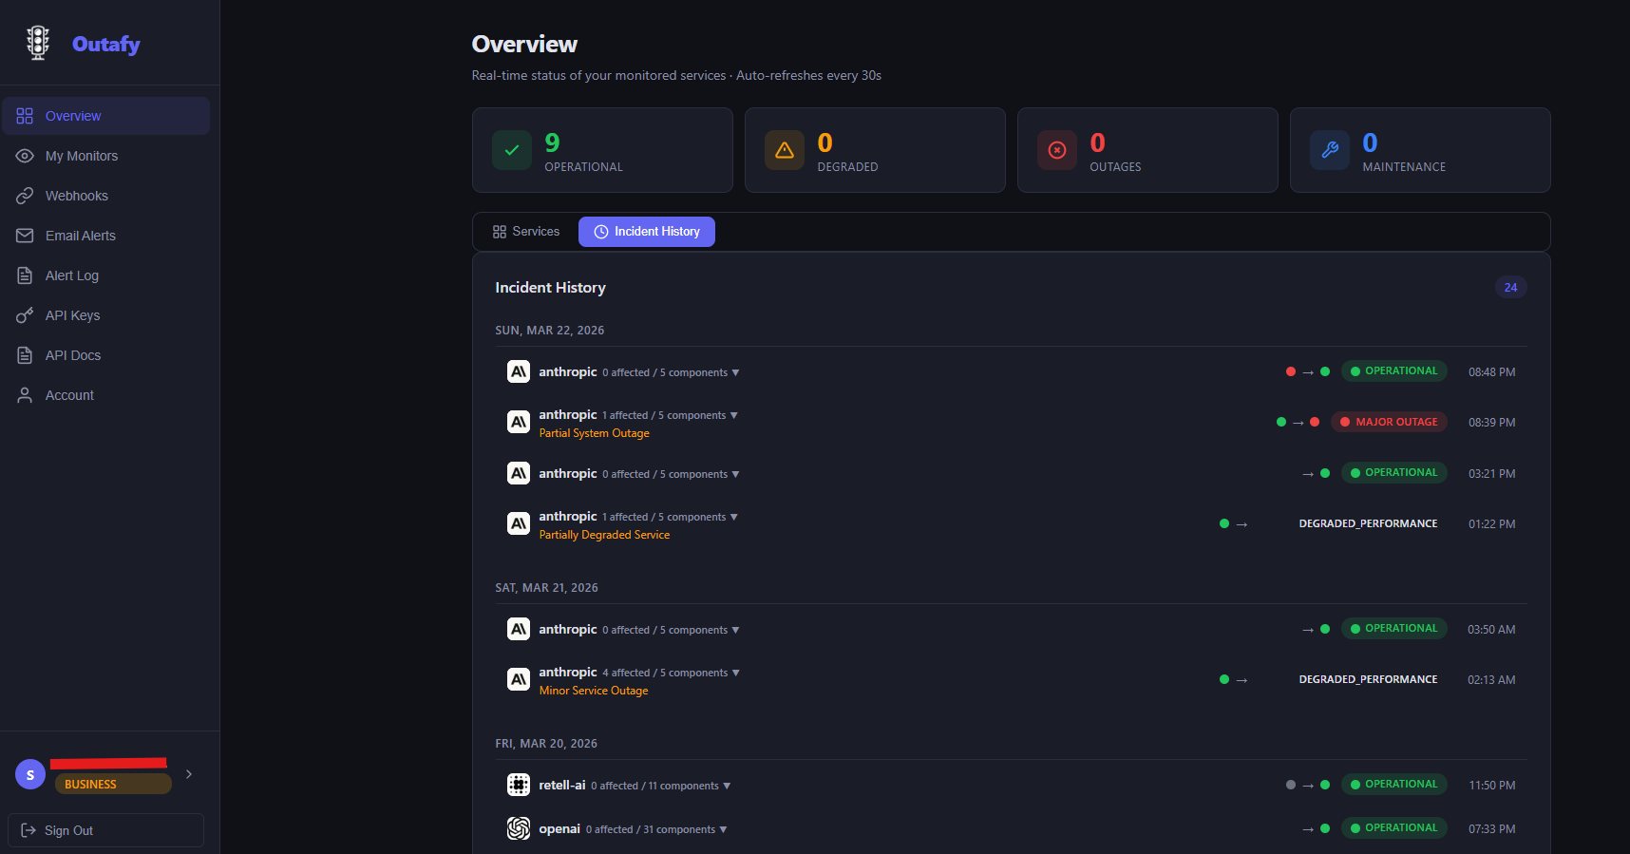Click DEGRADED_PERFORMANCE label at 01:22 PM
This screenshot has height=854, width=1630.
point(1368,523)
